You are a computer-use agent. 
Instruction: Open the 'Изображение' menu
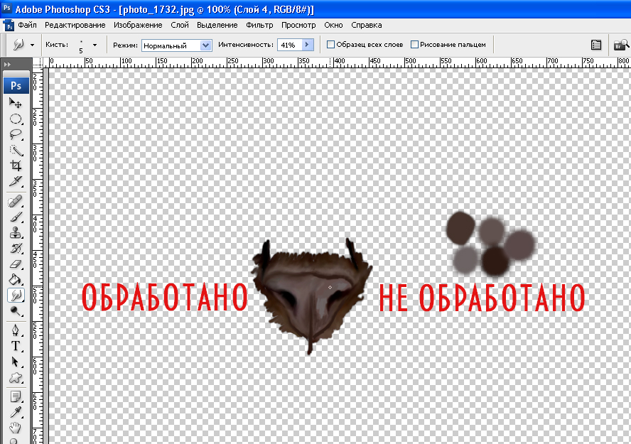138,25
